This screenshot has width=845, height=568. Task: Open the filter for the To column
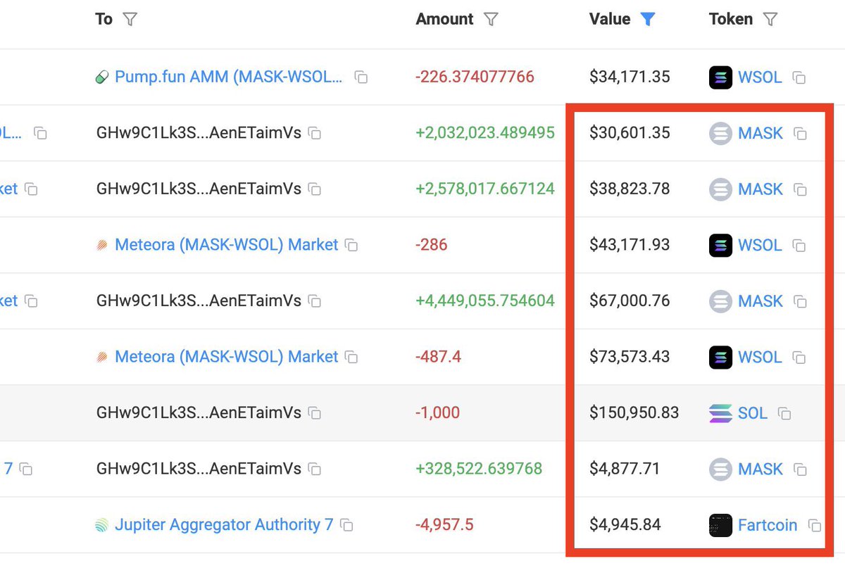(x=130, y=20)
